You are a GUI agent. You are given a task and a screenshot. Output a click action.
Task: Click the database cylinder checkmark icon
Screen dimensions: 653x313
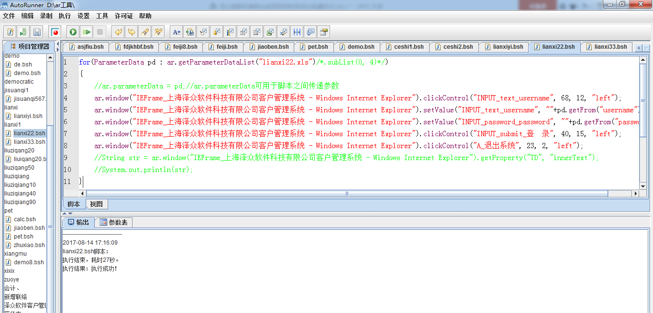pyautogui.click(x=217, y=32)
